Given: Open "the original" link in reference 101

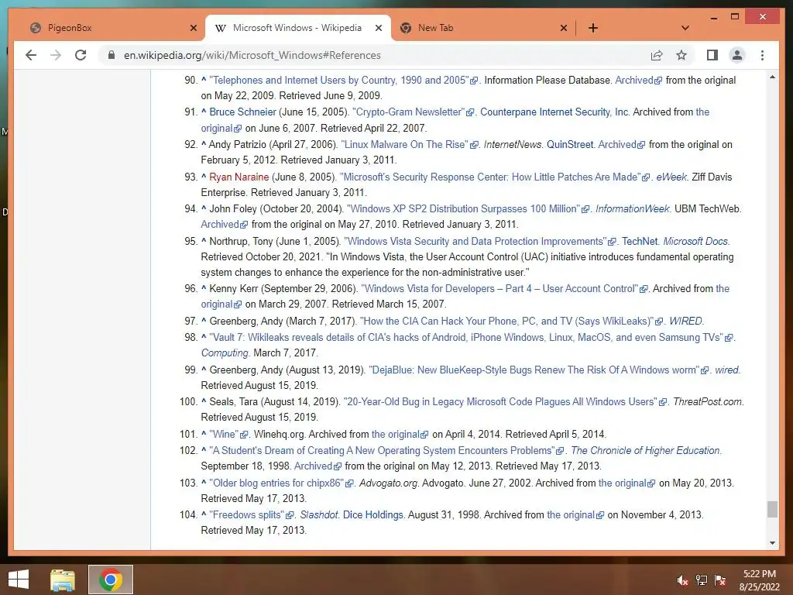Looking at the screenshot, I should pos(396,434).
